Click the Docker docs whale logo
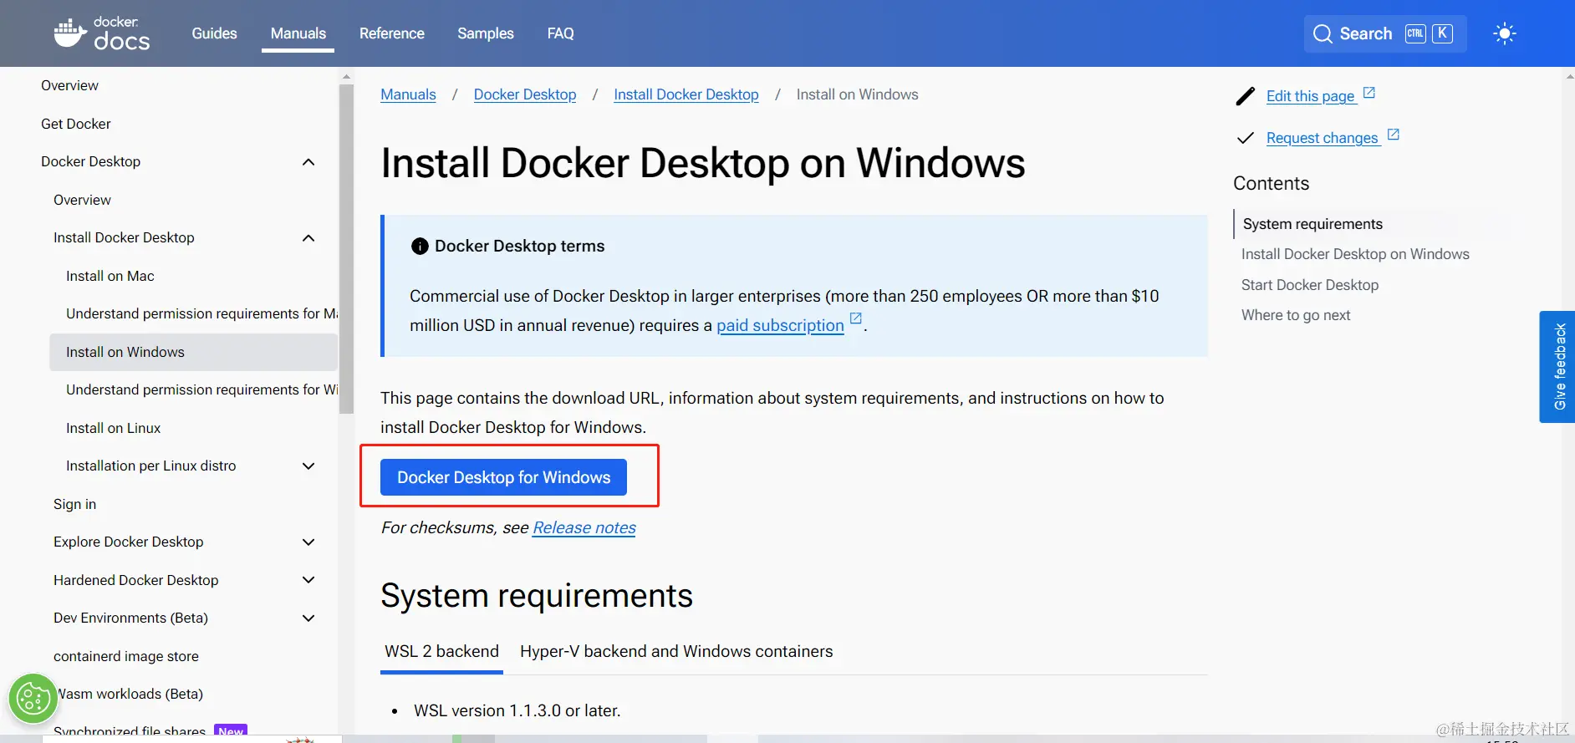The height and width of the screenshot is (743, 1575). (x=70, y=33)
